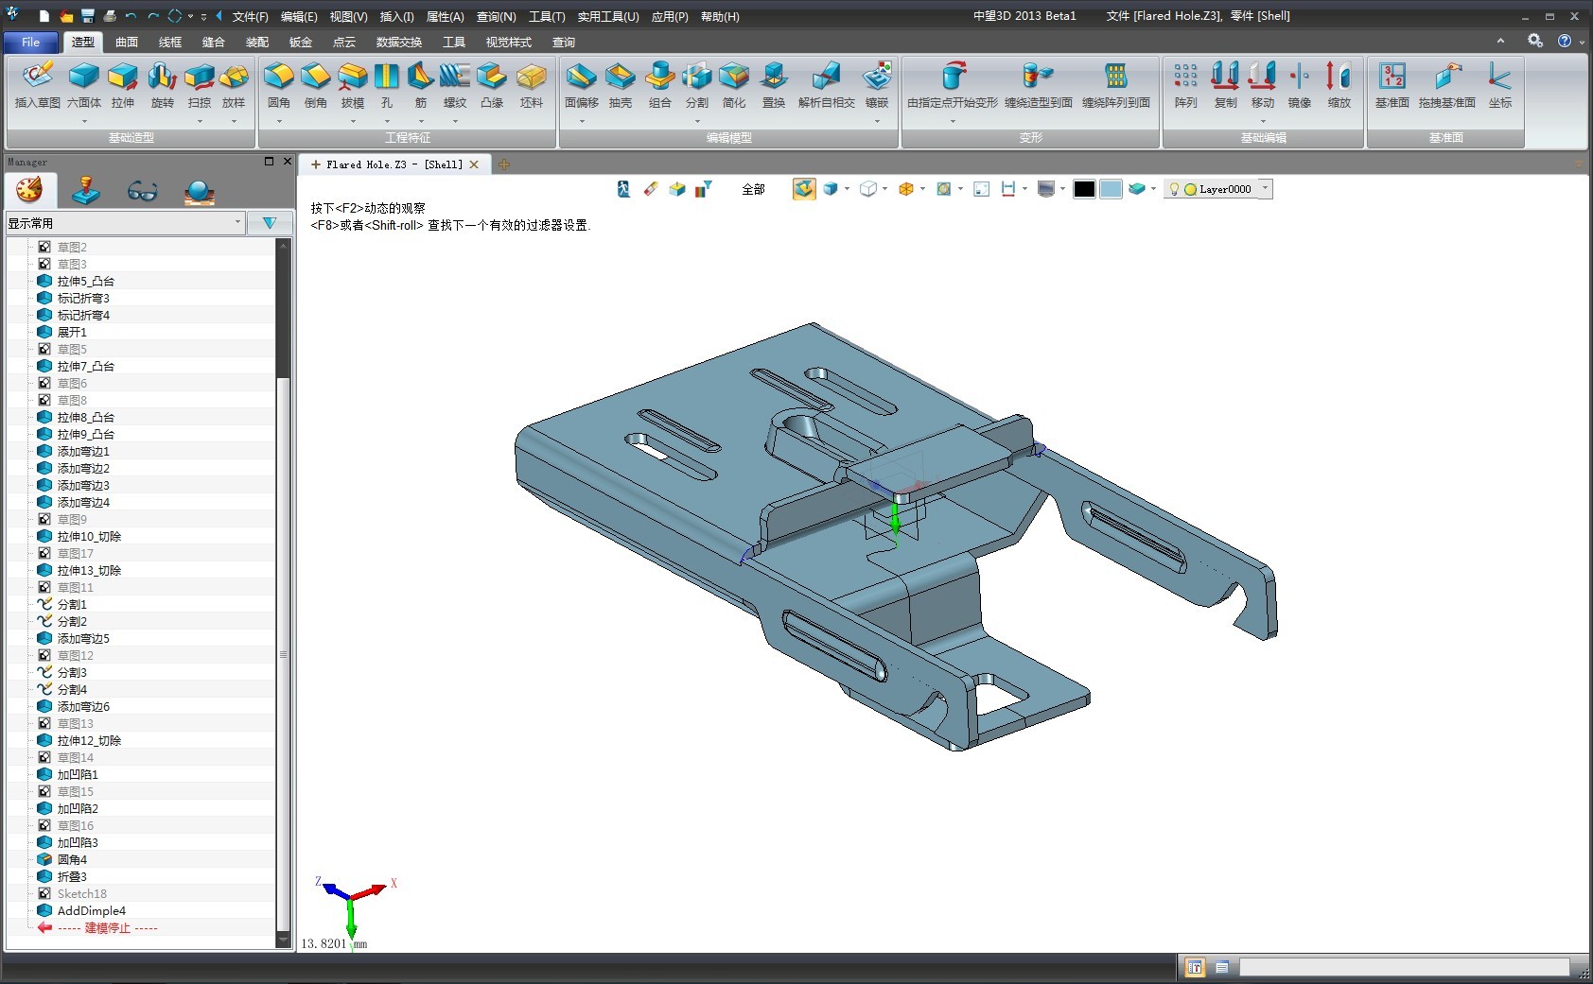Click the 基准面 datum plane icon
Image resolution: width=1593 pixels, height=984 pixels.
coord(1392,83)
